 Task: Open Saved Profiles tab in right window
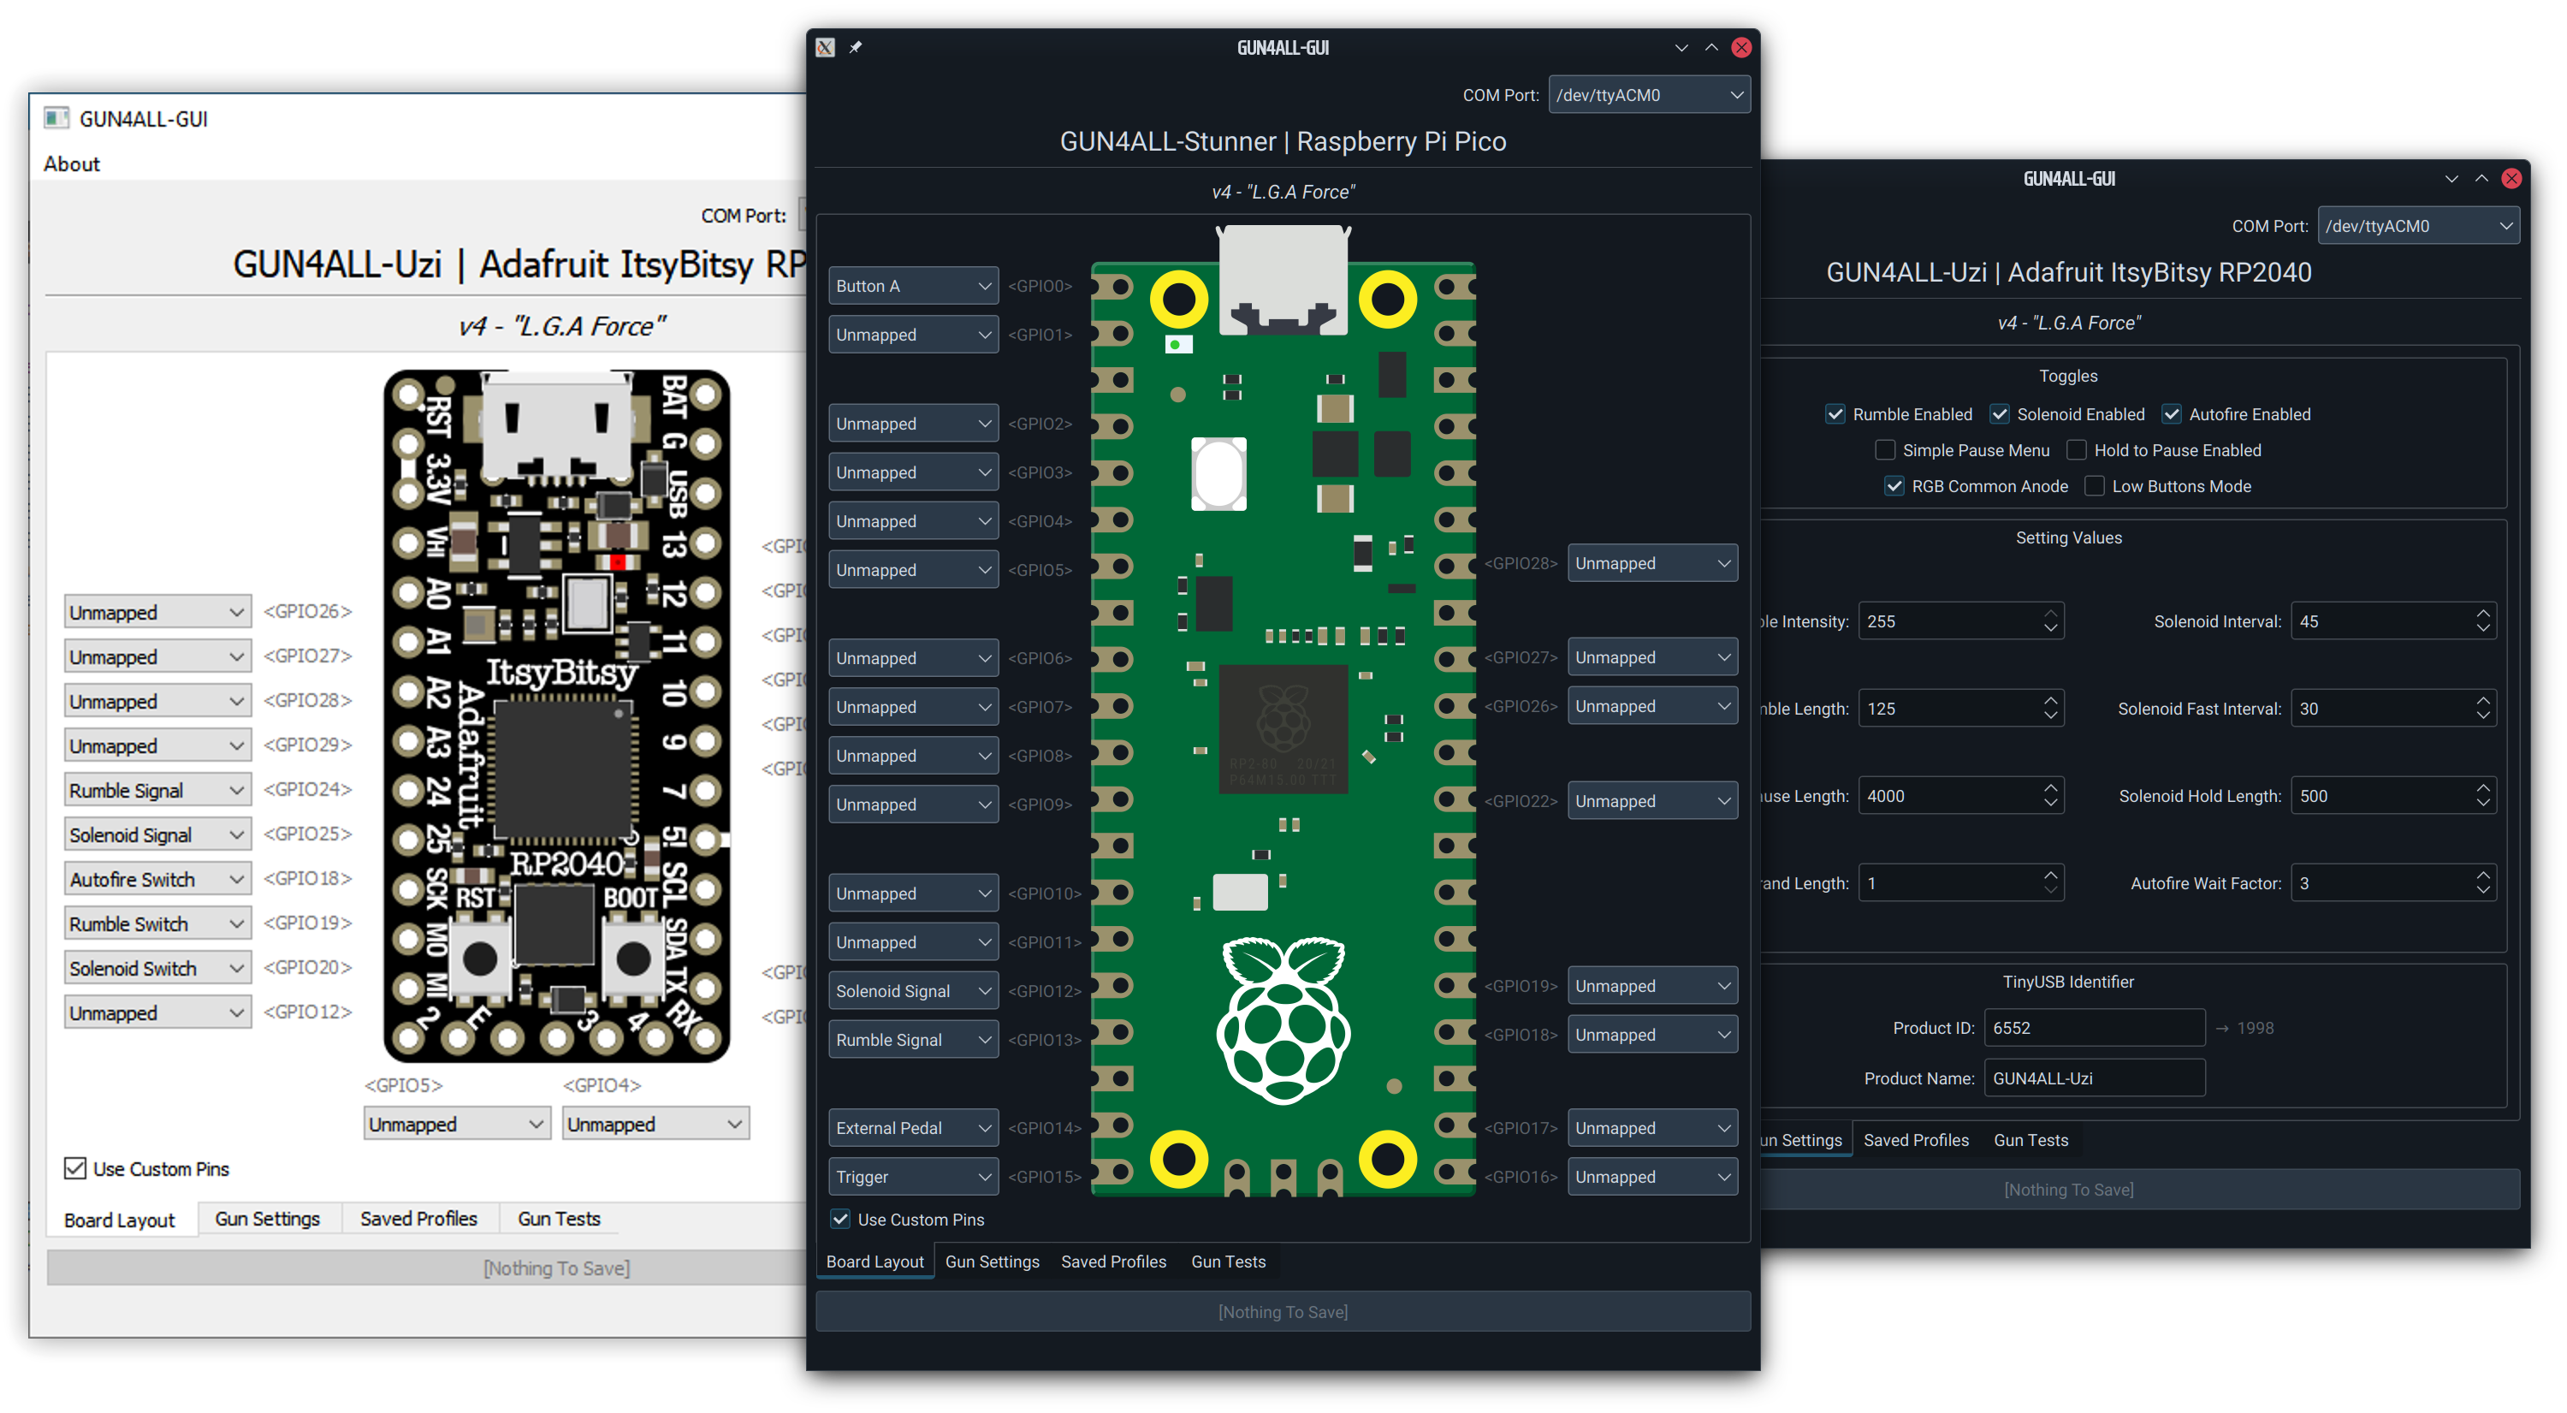point(1915,1140)
